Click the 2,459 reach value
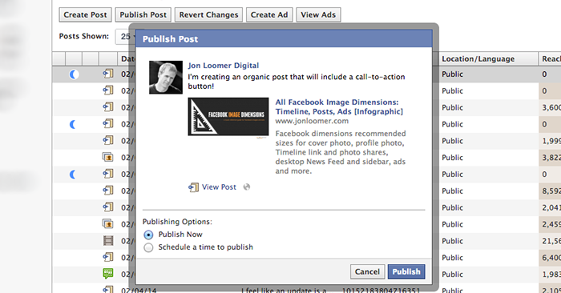The width and height of the screenshot is (561, 293). tap(551, 224)
